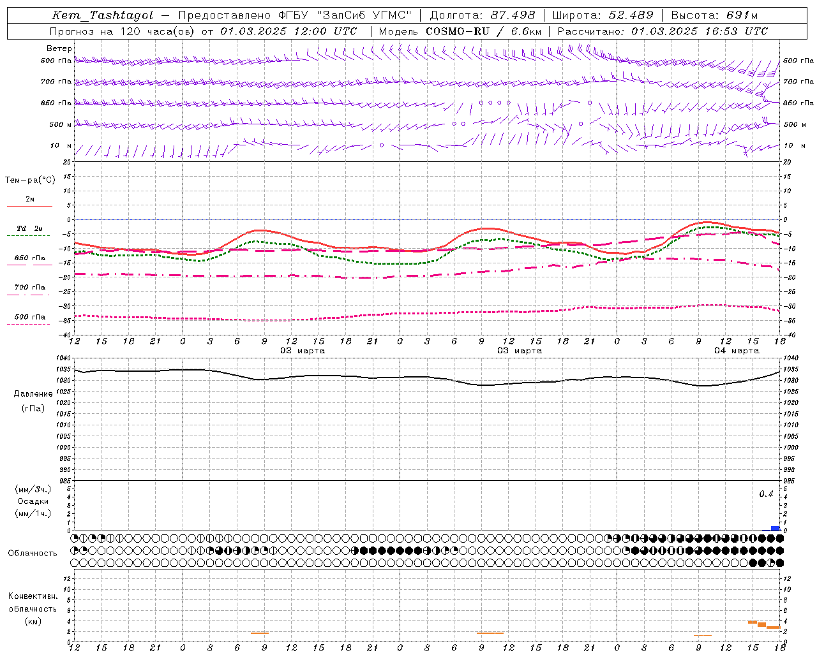Click the 'Облачность' cloud cover label
Viewport: 817px width, 653px height.
(33, 553)
